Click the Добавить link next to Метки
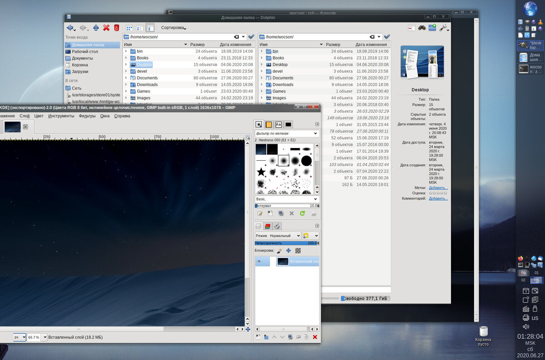The width and height of the screenshot is (545, 360). click(x=438, y=187)
